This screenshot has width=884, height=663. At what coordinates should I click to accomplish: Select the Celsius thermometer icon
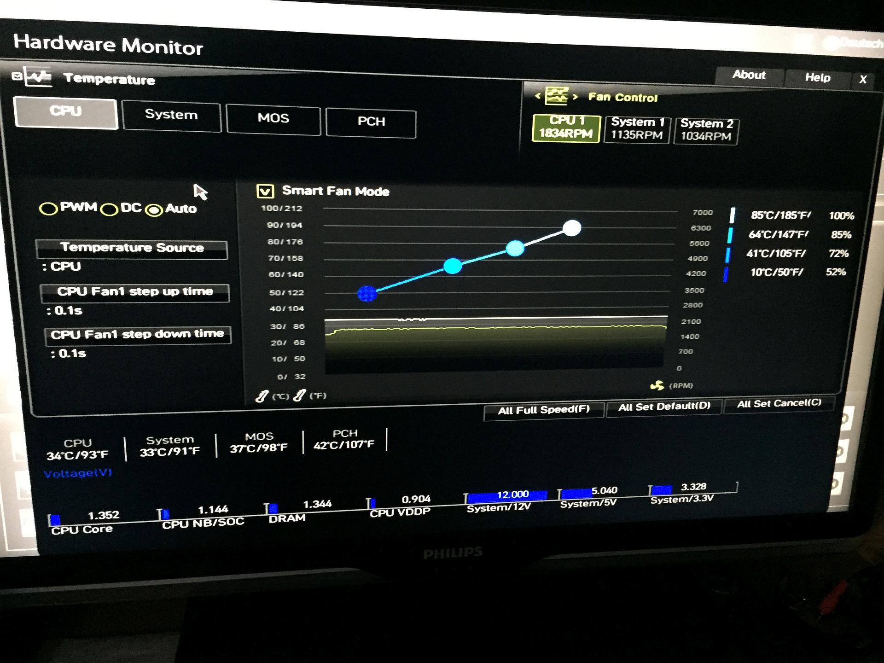pyautogui.click(x=262, y=396)
